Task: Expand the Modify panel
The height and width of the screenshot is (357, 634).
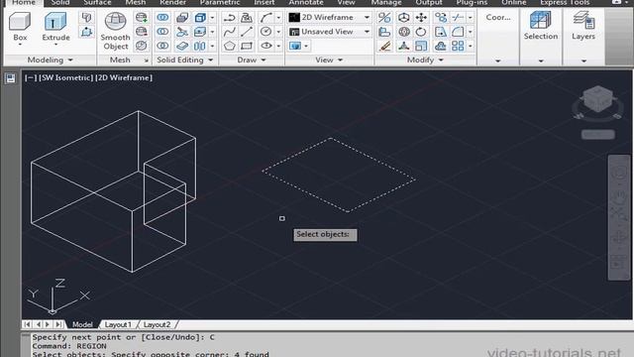Action: [425, 59]
